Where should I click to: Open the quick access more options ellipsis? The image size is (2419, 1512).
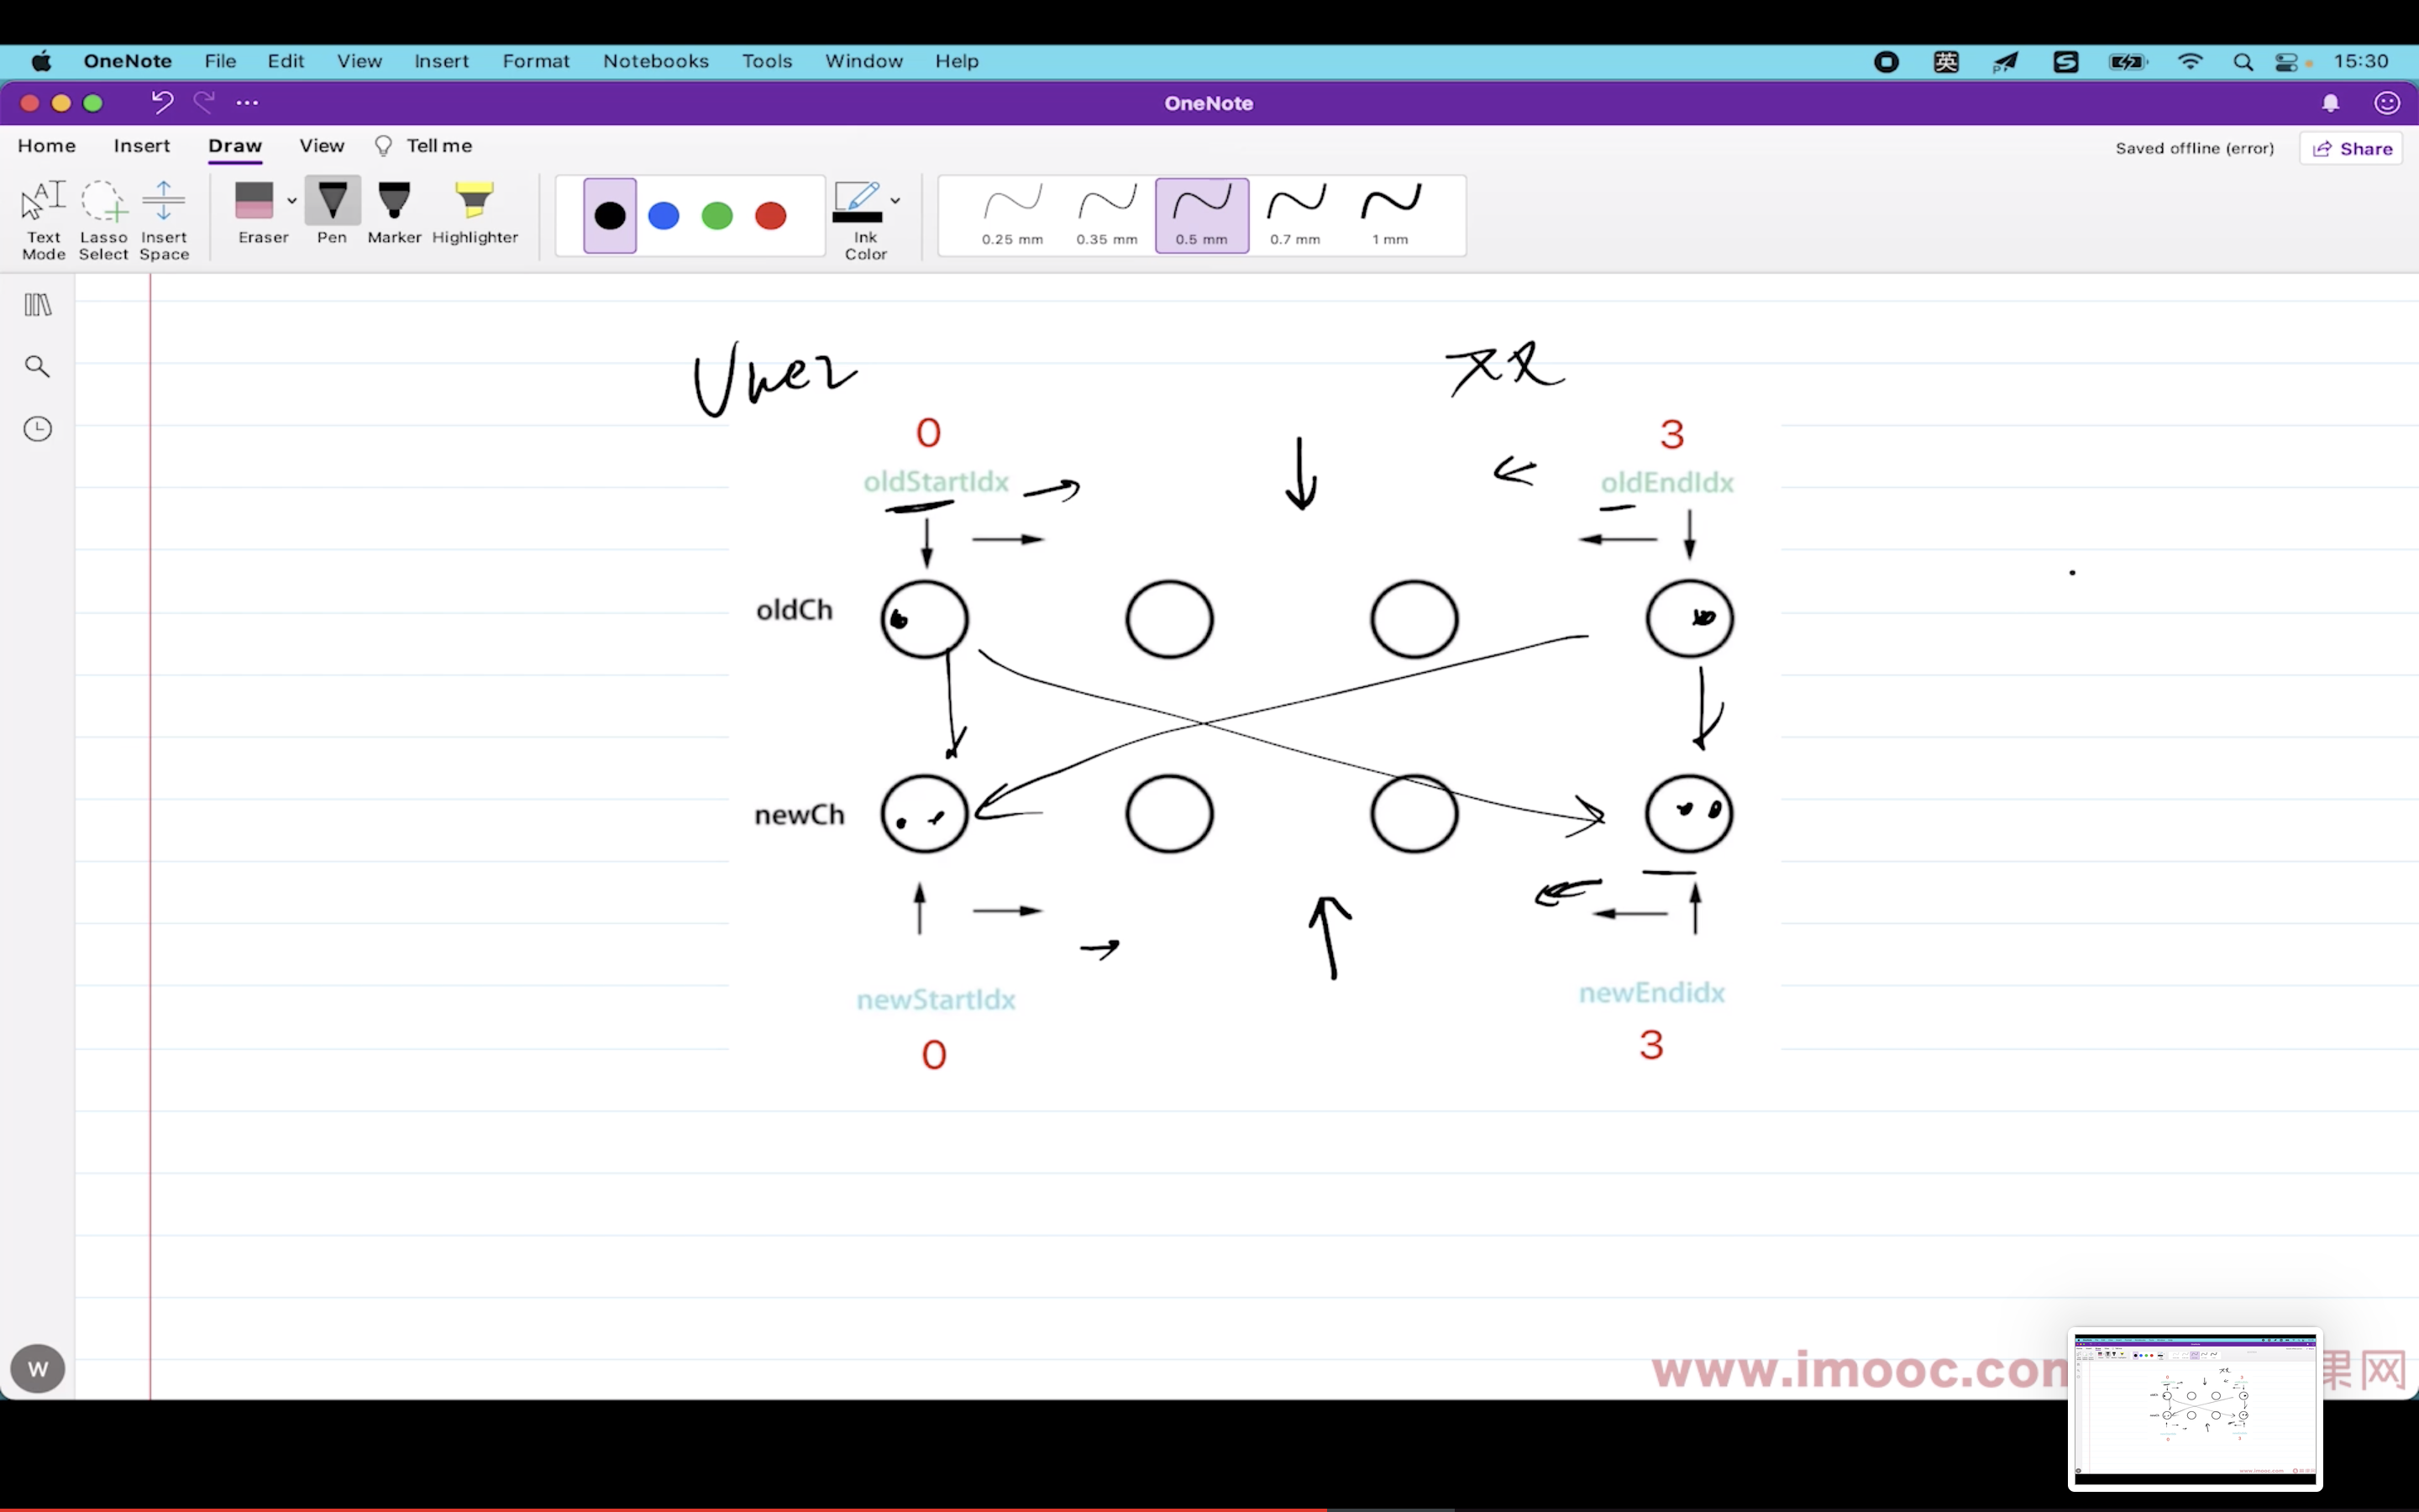coord(247,102)
